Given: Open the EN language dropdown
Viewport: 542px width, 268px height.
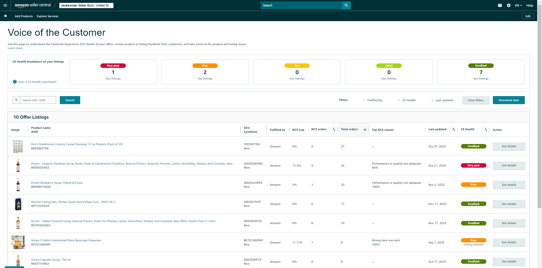Looking at the screenshot, I should 518,5.
